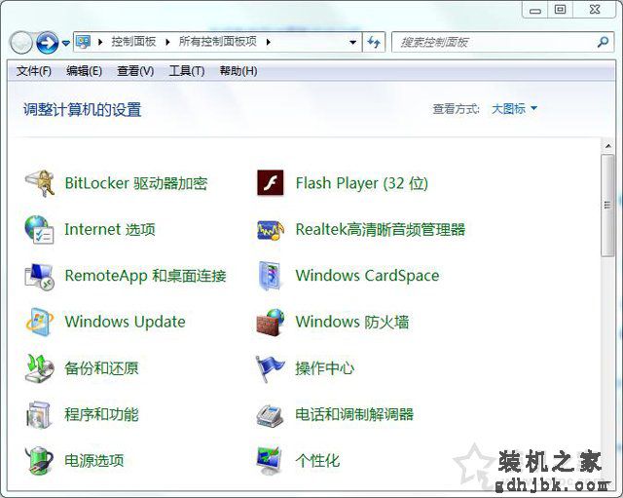
Task: Click the search magnifier icon
Action: (x=604, y=42)
